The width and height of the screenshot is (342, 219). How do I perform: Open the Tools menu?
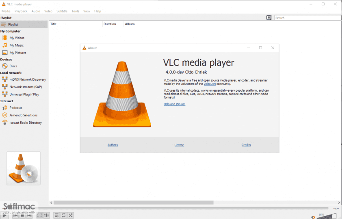pos(75,11)
